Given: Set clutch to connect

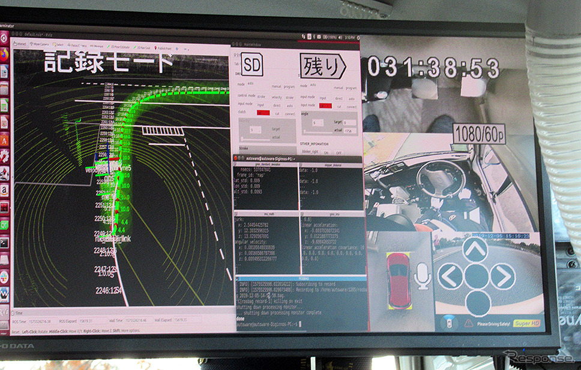Looking at the screenshot, I should pyautogui.click(x=289, y=114).
